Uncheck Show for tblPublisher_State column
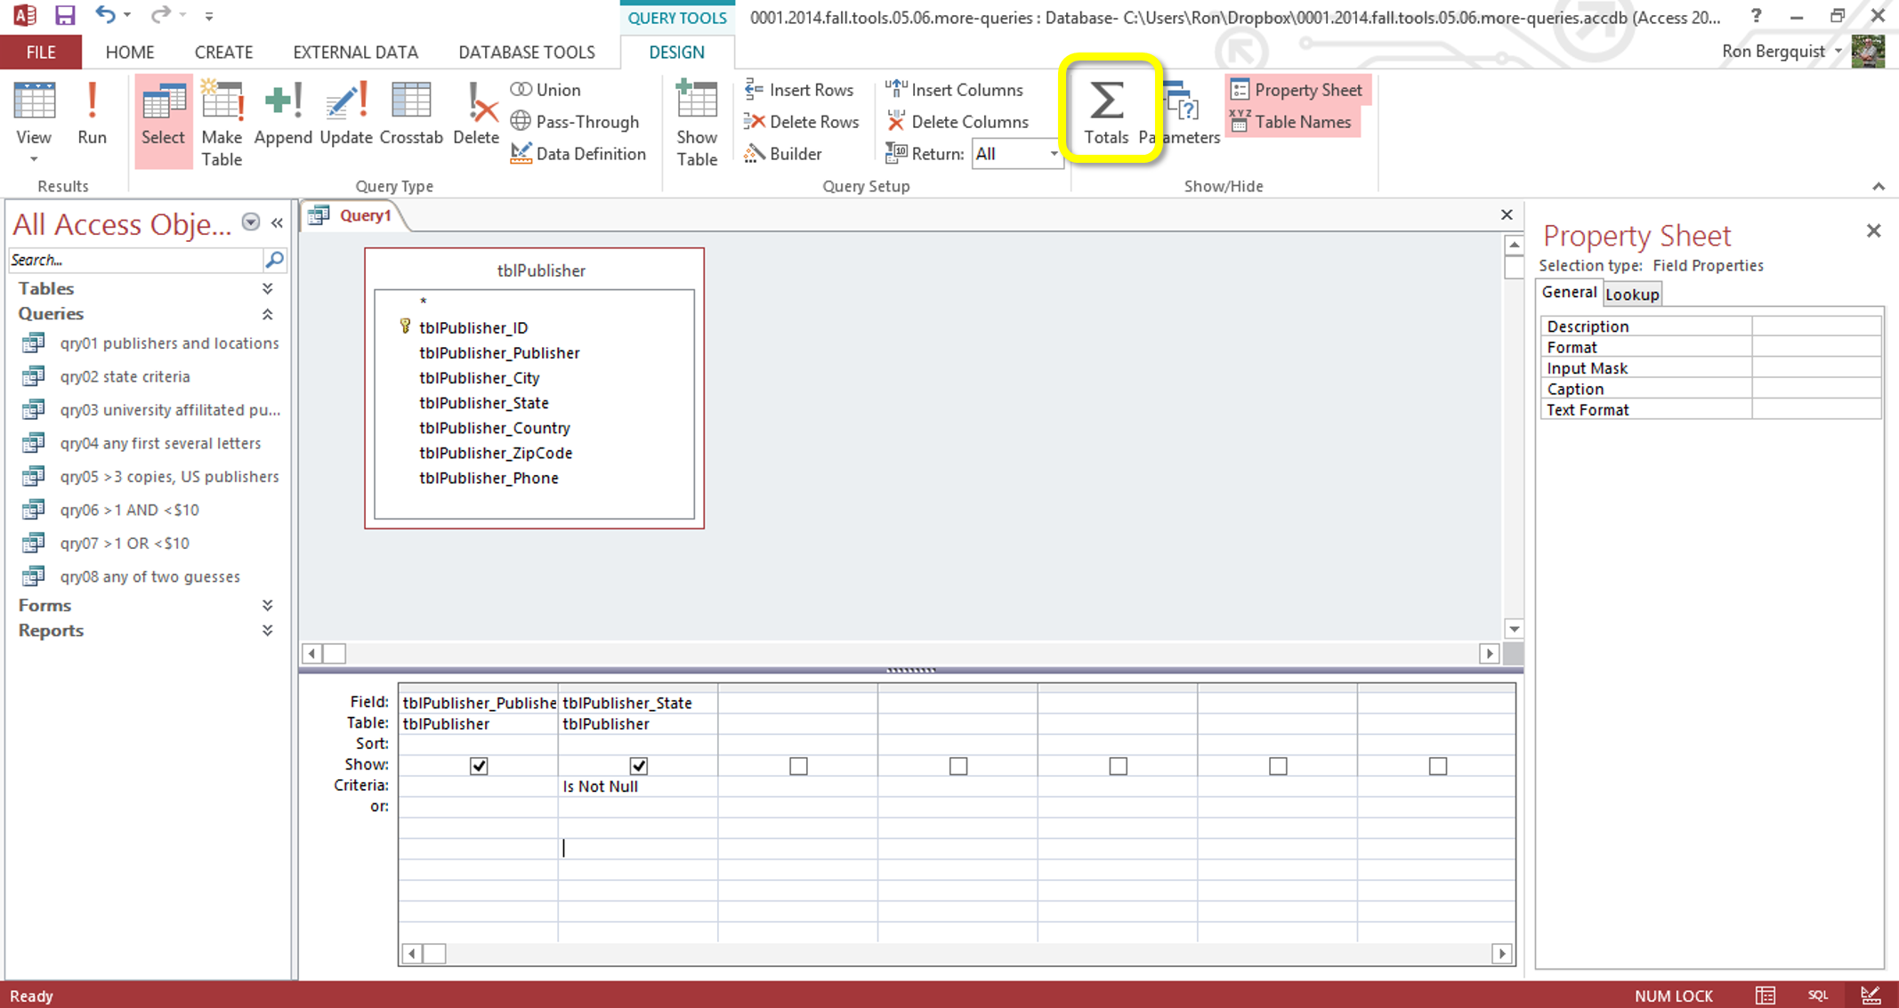The image size is (1899, 1008). (x=638, y=766)
